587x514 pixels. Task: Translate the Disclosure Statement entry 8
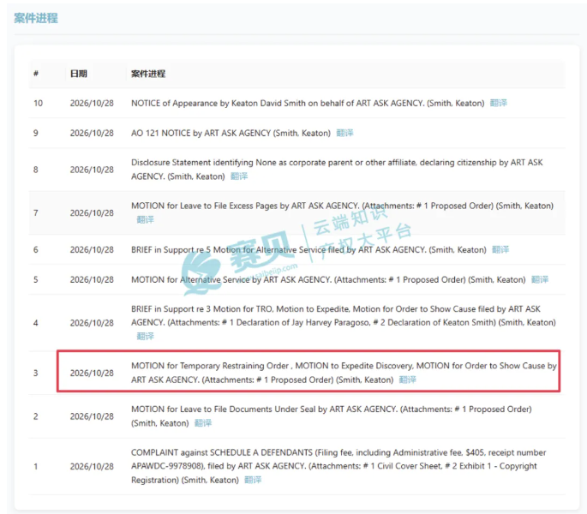(239, 176)
